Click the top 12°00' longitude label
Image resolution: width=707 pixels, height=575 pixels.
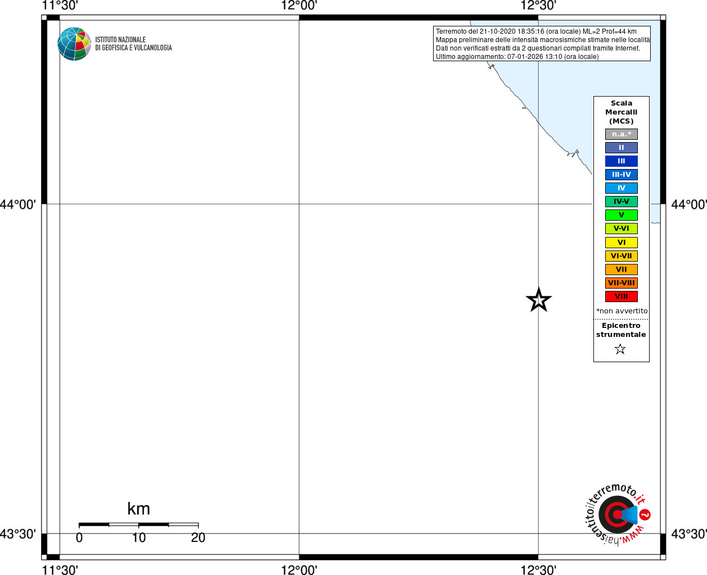tap(299, 6)
